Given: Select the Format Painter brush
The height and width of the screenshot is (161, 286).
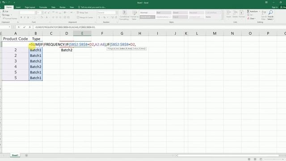Looking at the screenshot, I should click(10, 18).
